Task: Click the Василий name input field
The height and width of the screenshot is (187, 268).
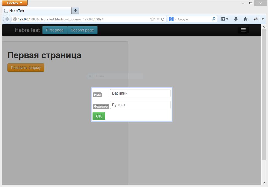Action: click(x=140, y=93)
